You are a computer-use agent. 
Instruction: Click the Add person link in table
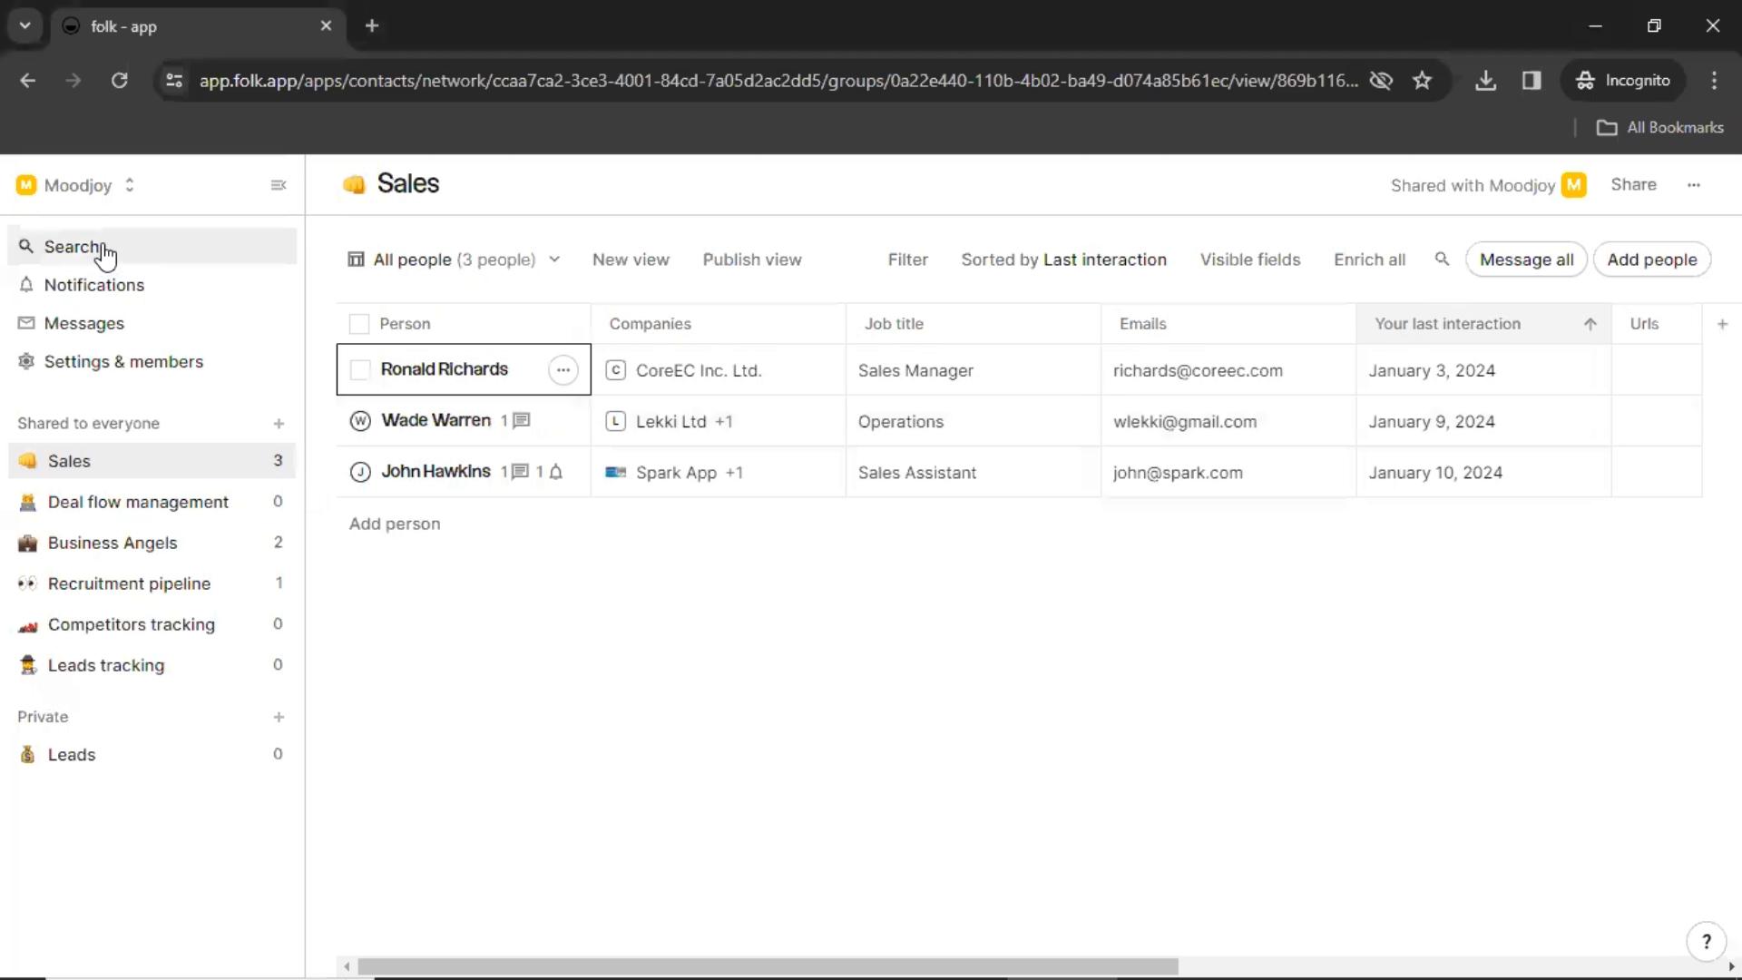point(394,523)
